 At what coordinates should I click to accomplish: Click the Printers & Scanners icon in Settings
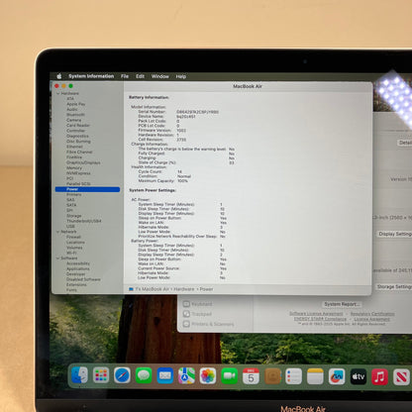click(186, 324)
